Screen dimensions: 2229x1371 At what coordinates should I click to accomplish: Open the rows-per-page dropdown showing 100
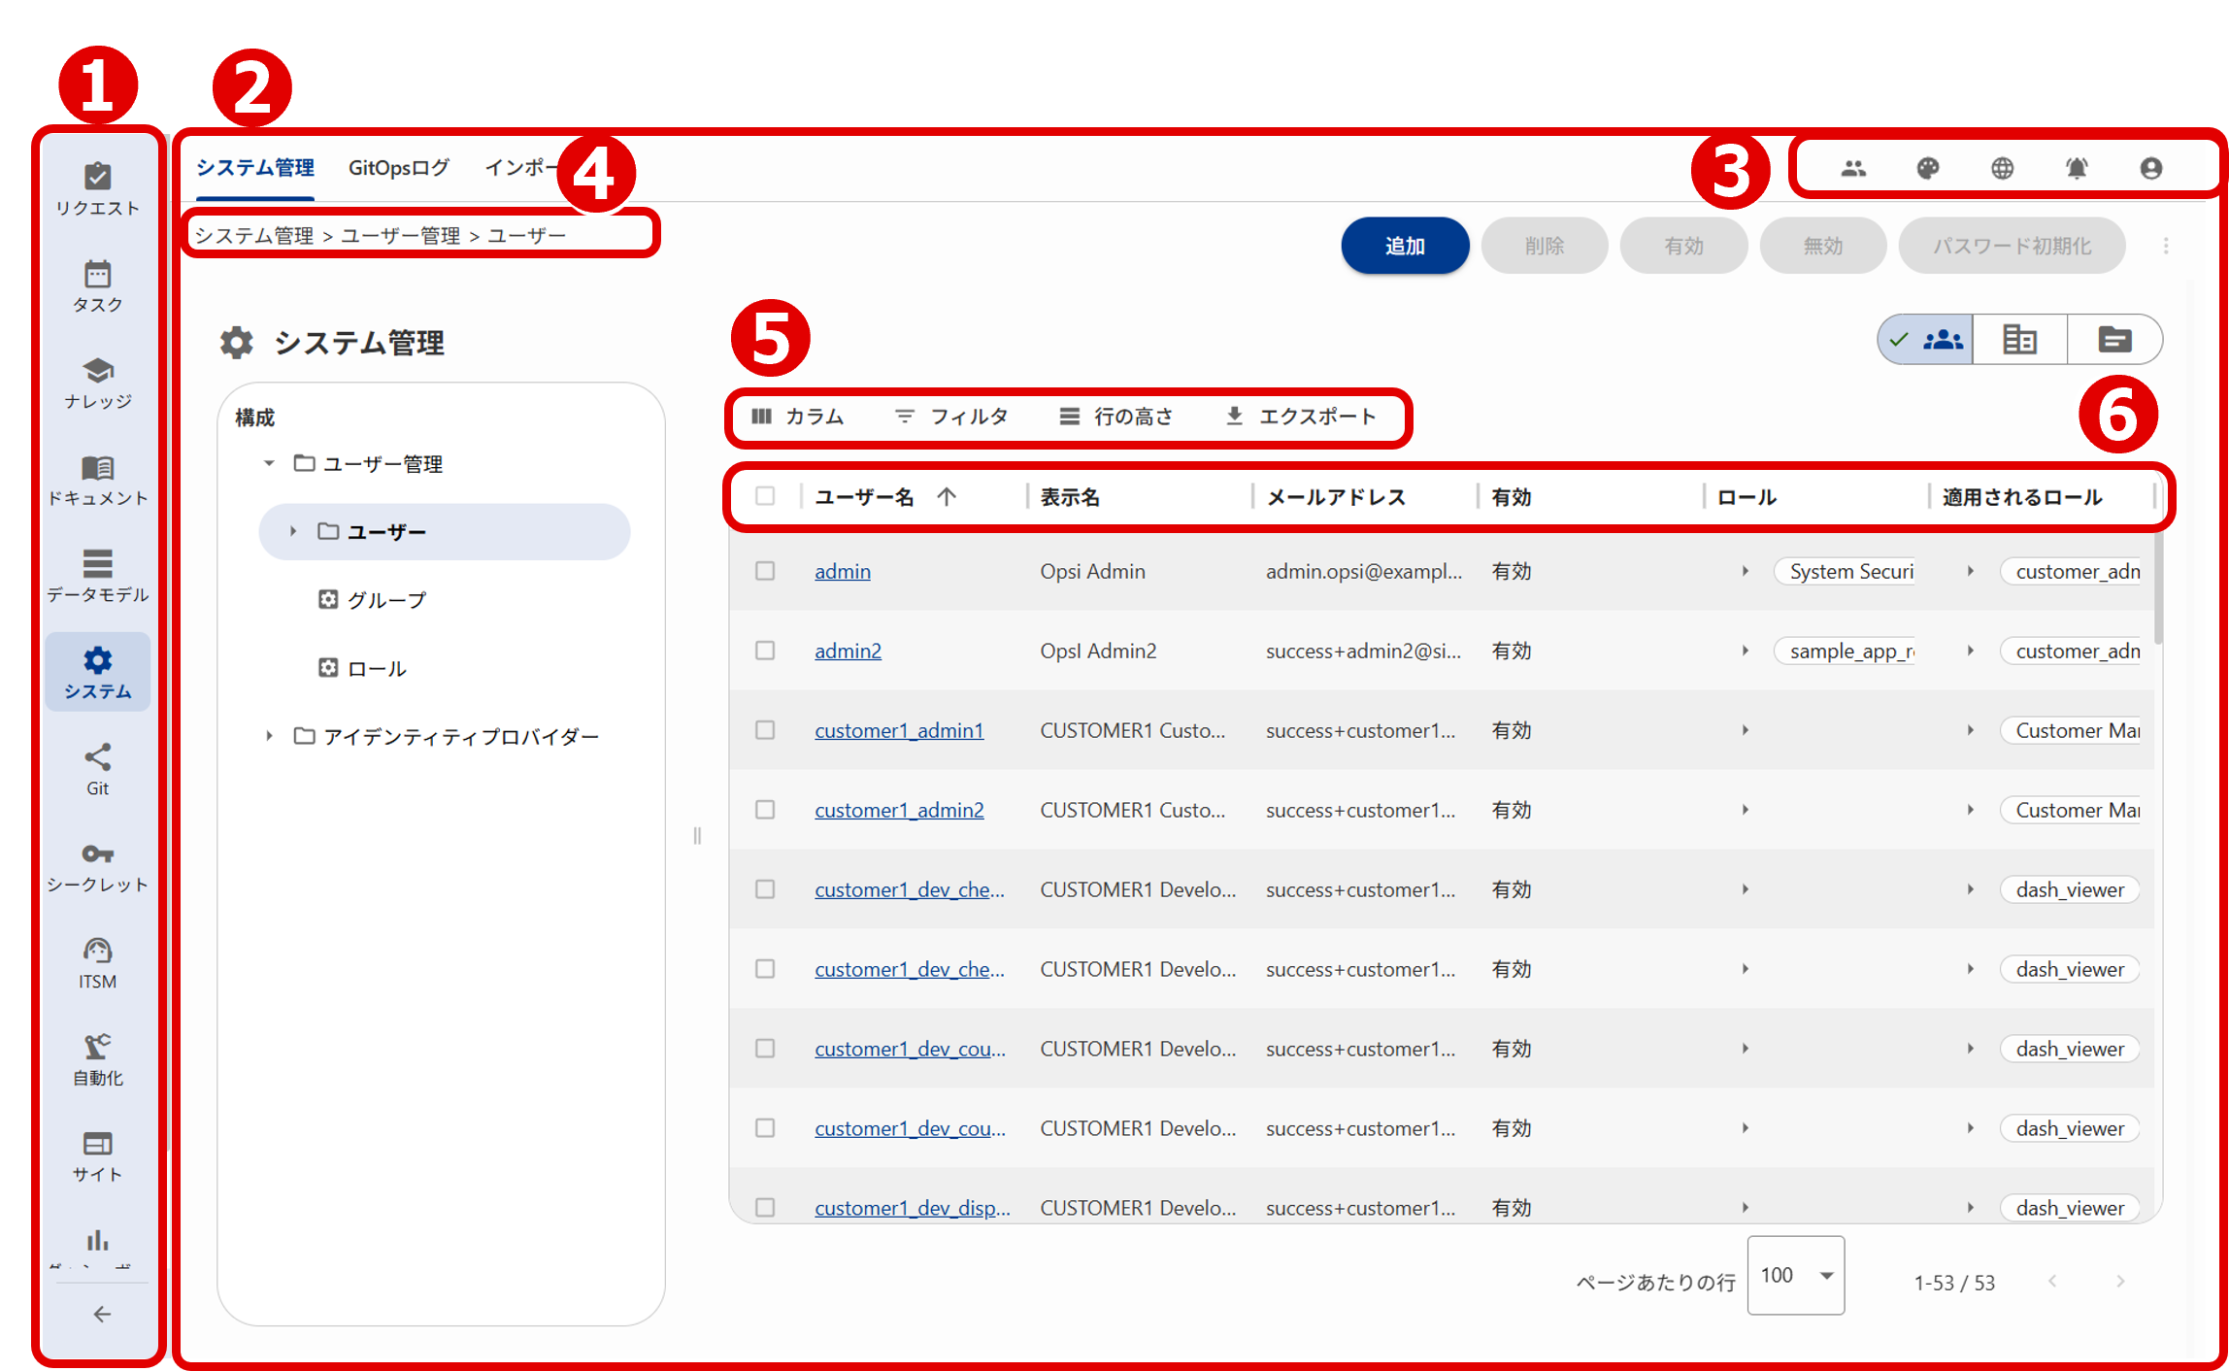pyautogui.click(x=1795, y=1275)
